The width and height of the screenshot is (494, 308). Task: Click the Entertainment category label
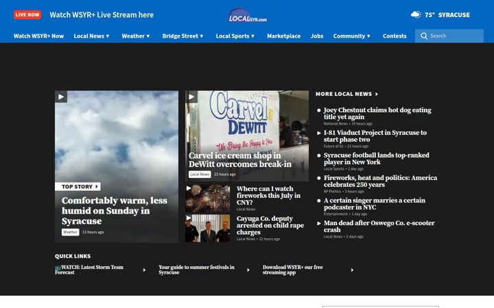tap(336, 214)
